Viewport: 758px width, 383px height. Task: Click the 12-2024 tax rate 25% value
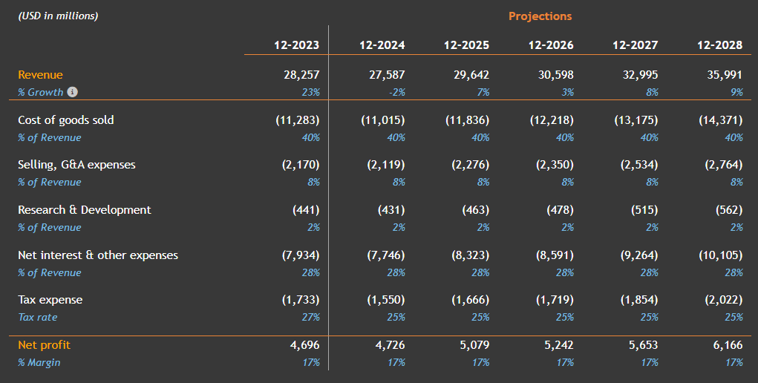click(x=396, y=318)
